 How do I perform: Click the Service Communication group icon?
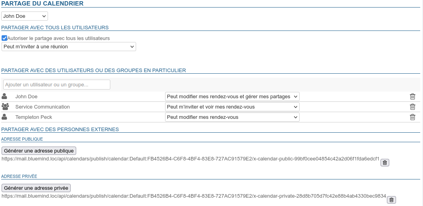click(x=5, y=107)
